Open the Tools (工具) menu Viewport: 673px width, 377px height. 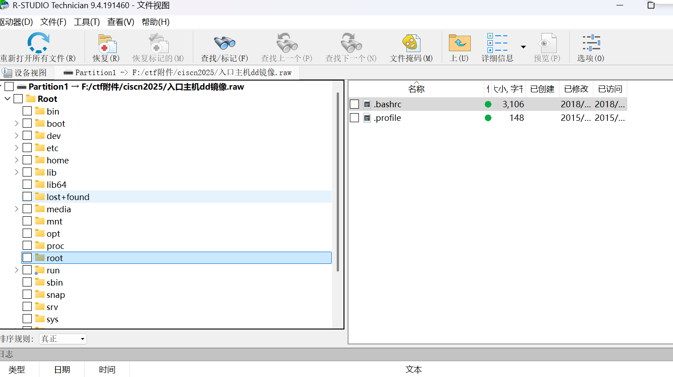[x=86, y=22]
